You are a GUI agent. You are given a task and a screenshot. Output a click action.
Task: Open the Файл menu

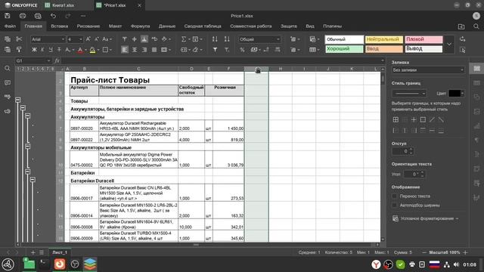pyautogui.click(x=10, y=26)
